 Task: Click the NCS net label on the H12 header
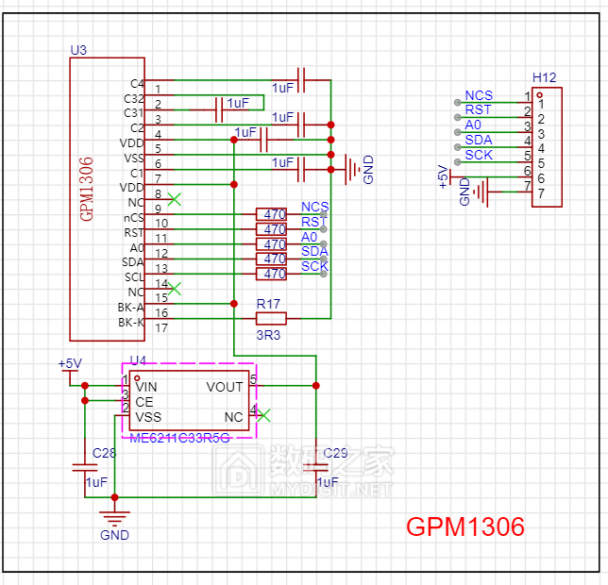point(479,95)
